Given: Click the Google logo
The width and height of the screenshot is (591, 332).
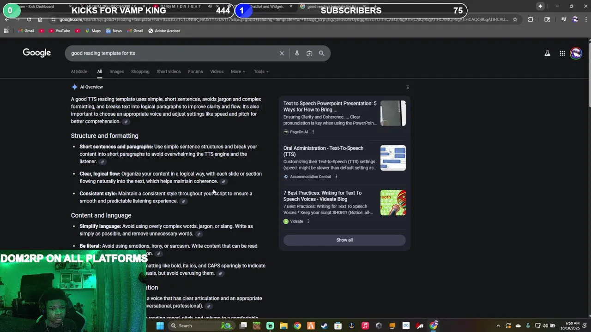Looking at the screenshot, I should (36, 53).
